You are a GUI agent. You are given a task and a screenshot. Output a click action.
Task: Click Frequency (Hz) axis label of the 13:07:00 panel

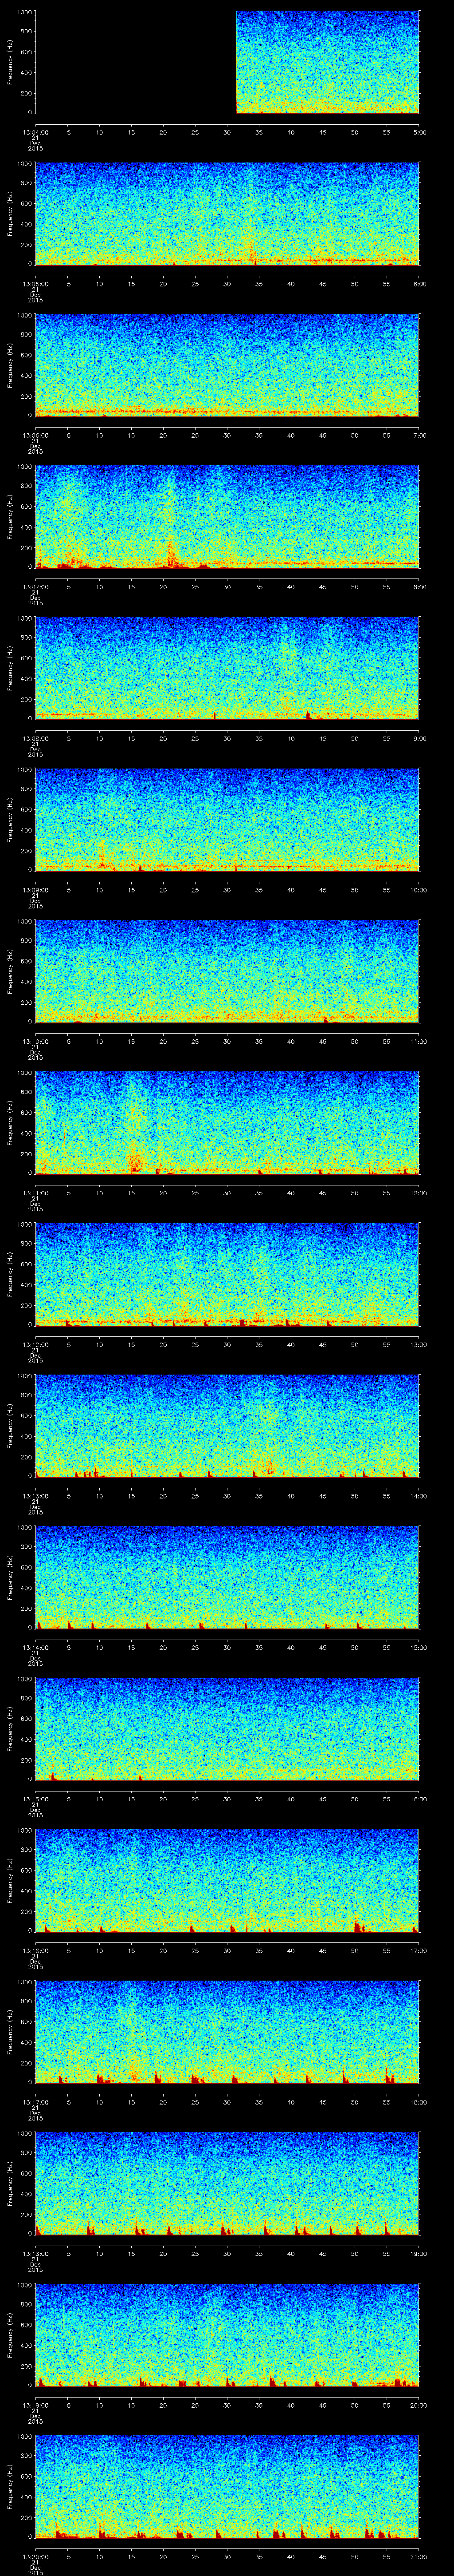(10, 517)
